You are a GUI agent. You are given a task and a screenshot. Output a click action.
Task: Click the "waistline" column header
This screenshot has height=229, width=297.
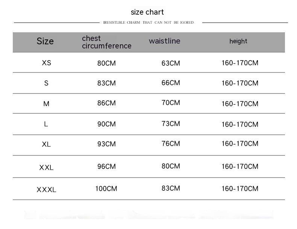[x=164, y=41]
